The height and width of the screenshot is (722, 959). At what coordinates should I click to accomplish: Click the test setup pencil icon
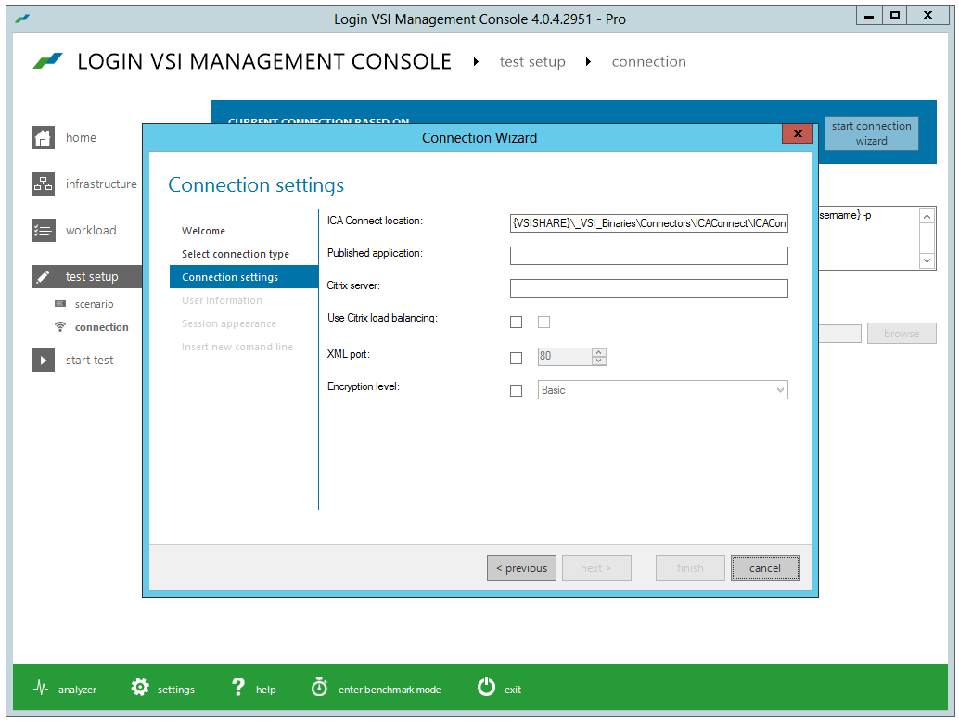[43, 277]
